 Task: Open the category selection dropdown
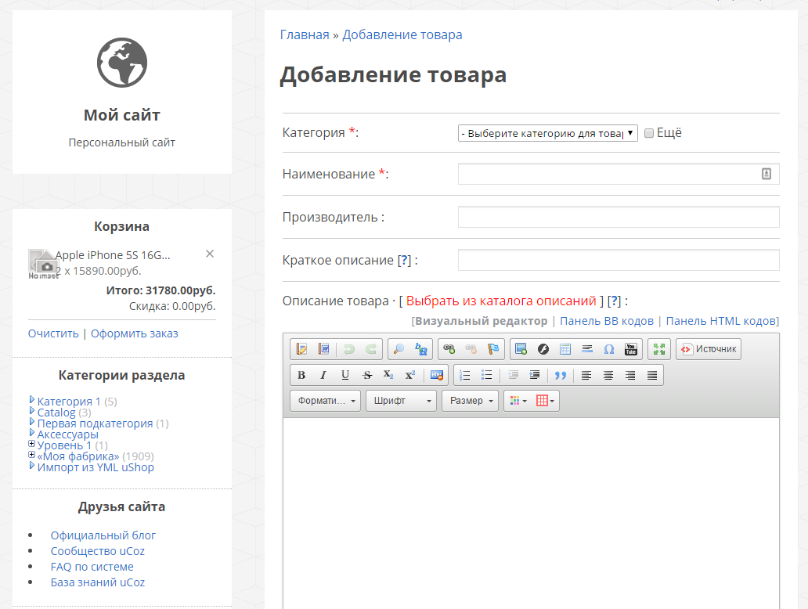point(547,133)
